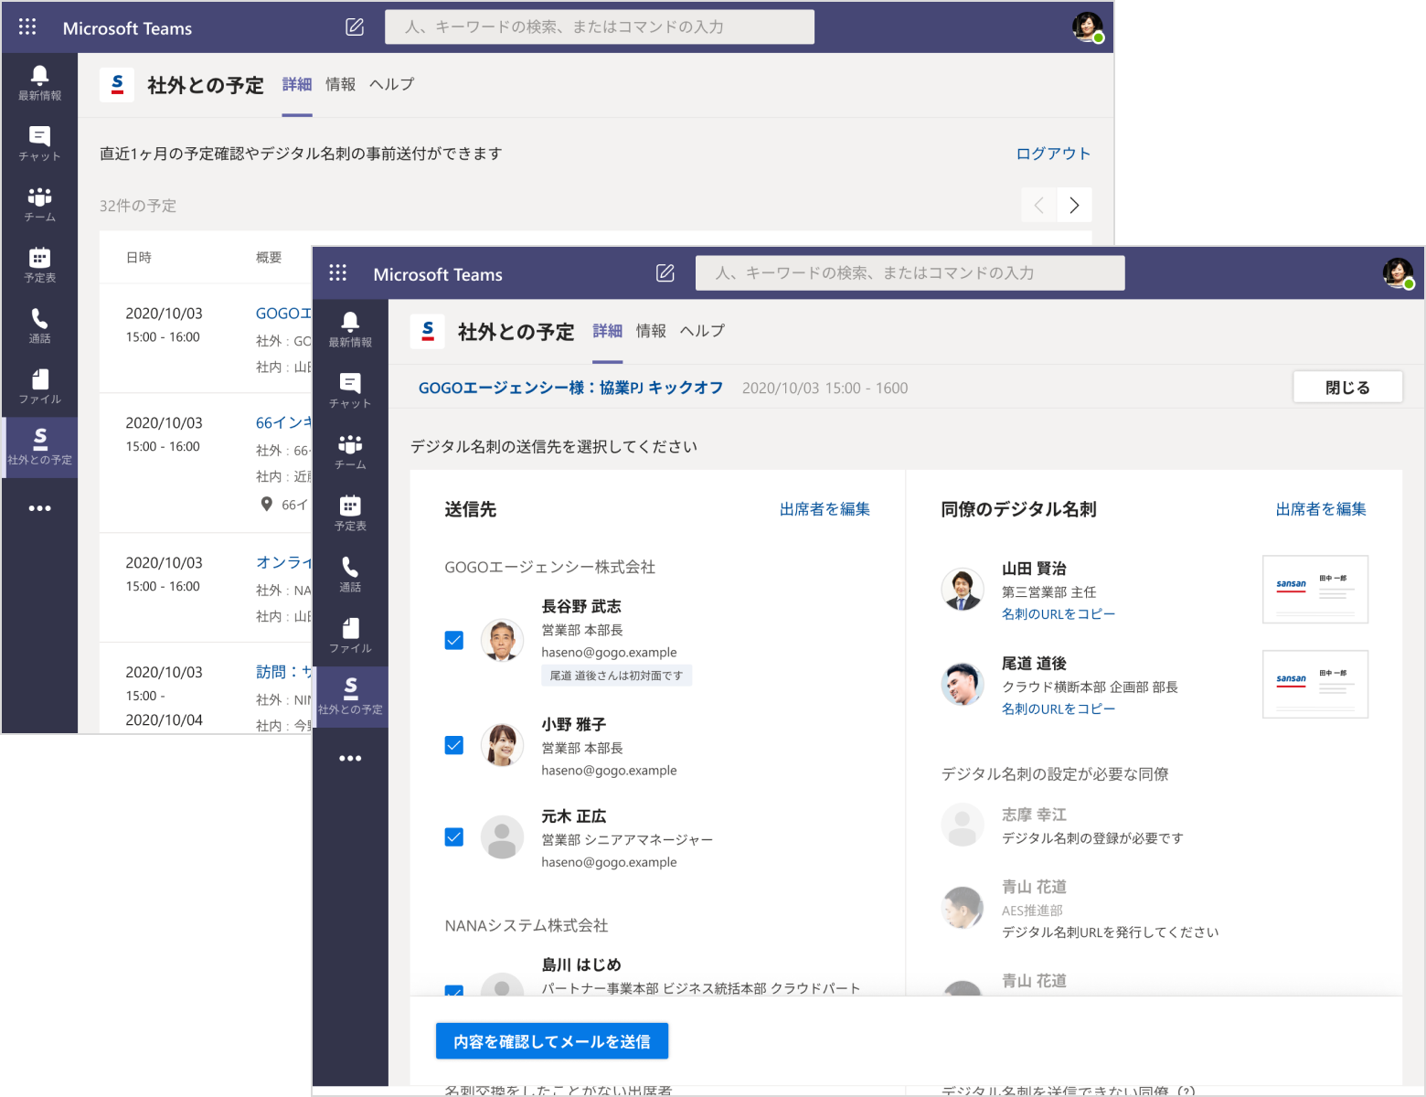Open GOGOエージェンシー様 協業PJ キックオフ title link
This screenshot has height=1097, width=1426.
pos(571,388)
